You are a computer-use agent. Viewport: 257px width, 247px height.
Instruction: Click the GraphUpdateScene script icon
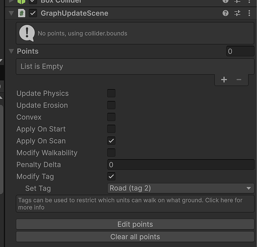coord(22,13)
